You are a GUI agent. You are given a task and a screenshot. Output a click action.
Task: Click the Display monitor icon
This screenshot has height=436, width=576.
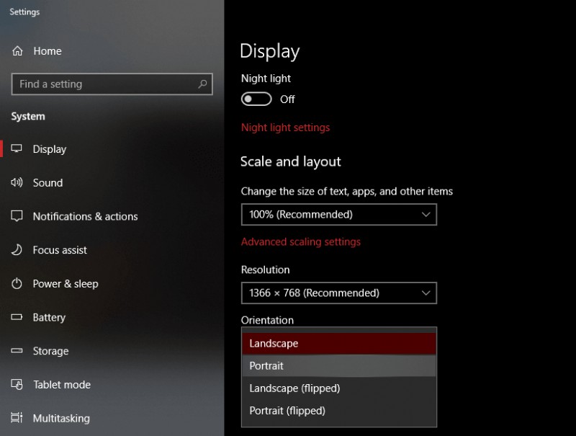(x=17, y=148)
